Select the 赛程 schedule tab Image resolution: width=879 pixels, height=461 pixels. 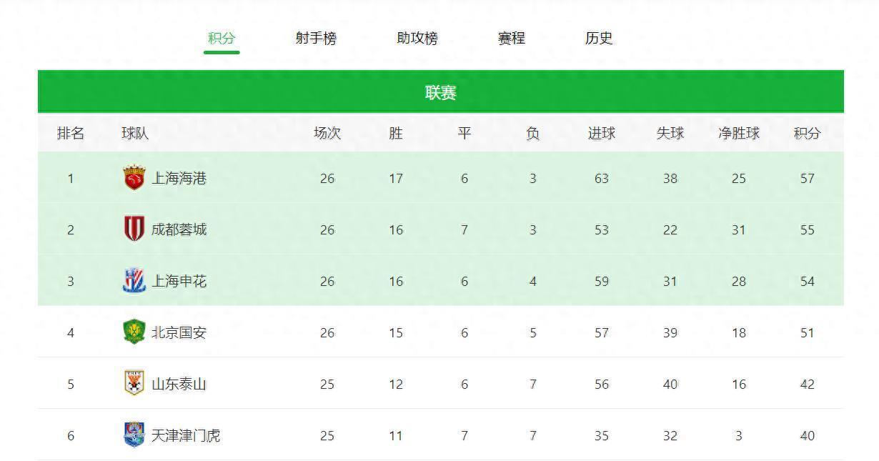[x=512, y=39]
